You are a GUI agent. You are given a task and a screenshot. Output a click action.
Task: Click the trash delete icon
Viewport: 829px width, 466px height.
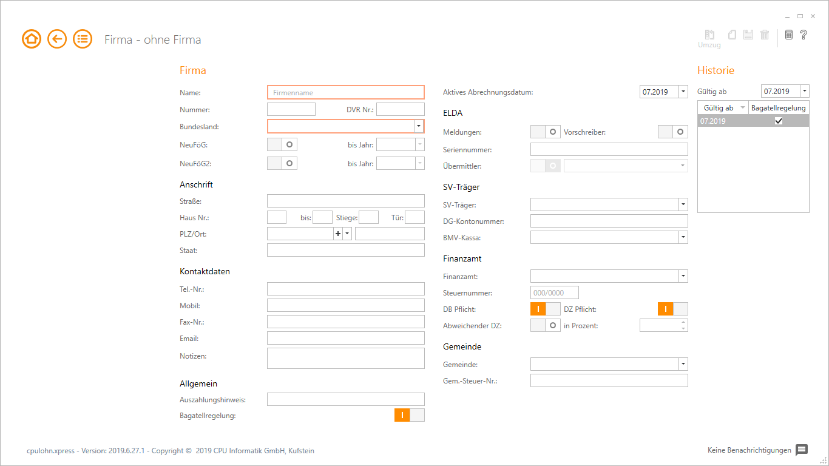coord(765,35)
